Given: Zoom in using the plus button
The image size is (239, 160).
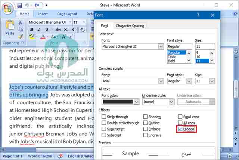Looking at the screenshot, I should 230,156.
